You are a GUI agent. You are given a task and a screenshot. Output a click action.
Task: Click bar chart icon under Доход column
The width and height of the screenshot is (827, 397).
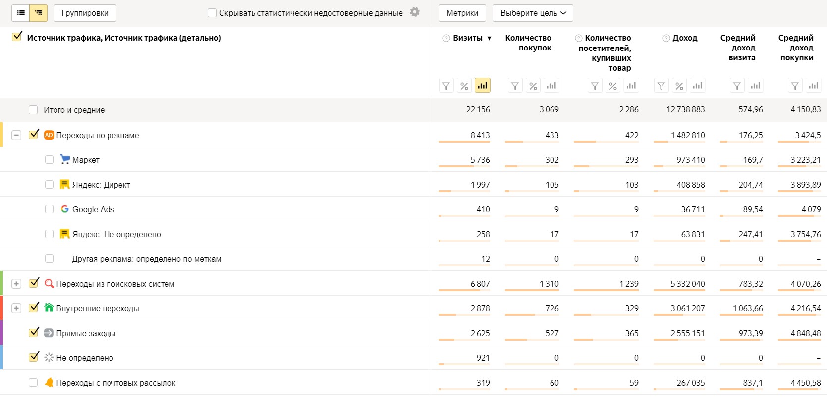697,86
